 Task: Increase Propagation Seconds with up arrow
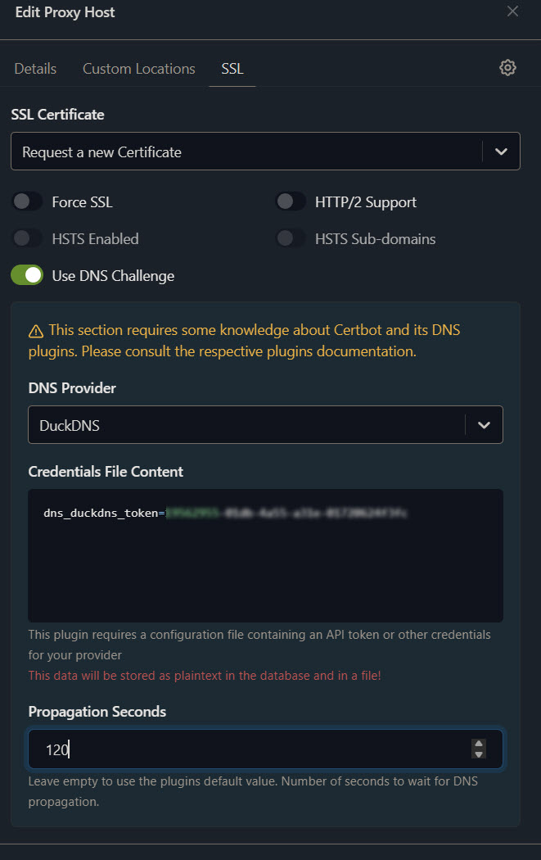[x=479, y=744]
